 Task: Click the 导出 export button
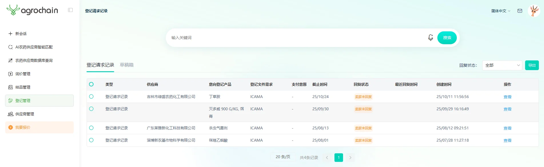532,65
